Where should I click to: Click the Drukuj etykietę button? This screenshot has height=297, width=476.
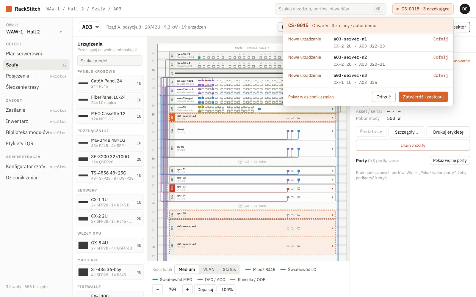(448, 132)
